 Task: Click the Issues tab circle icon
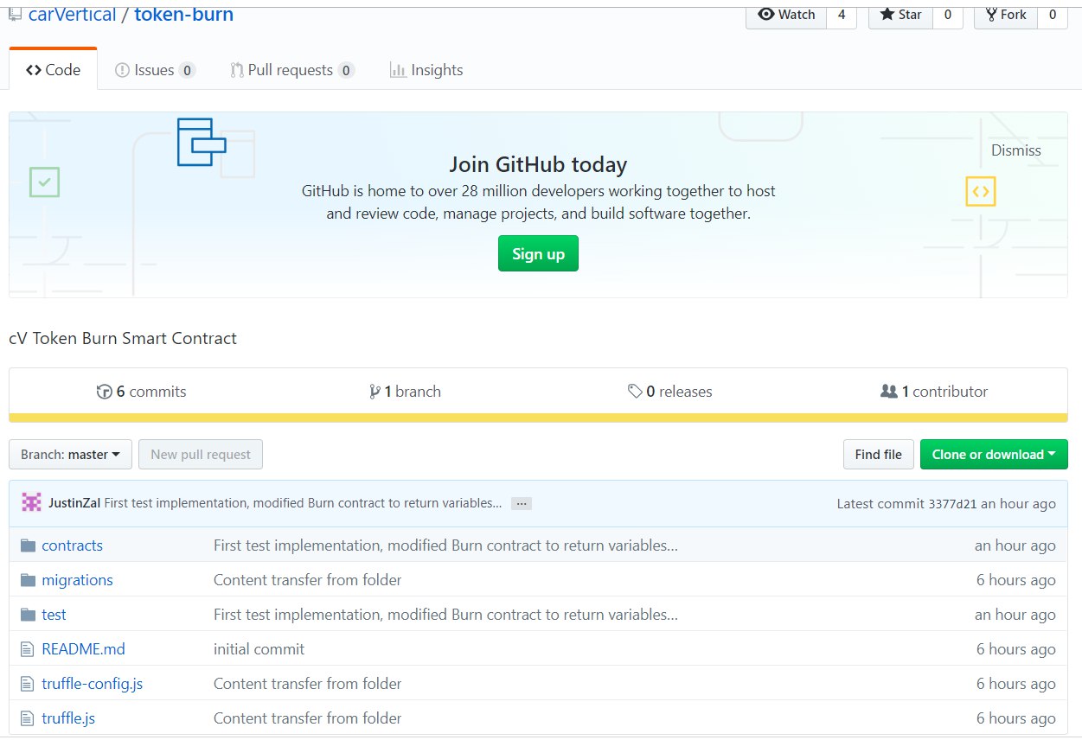(x=122, y=70)
